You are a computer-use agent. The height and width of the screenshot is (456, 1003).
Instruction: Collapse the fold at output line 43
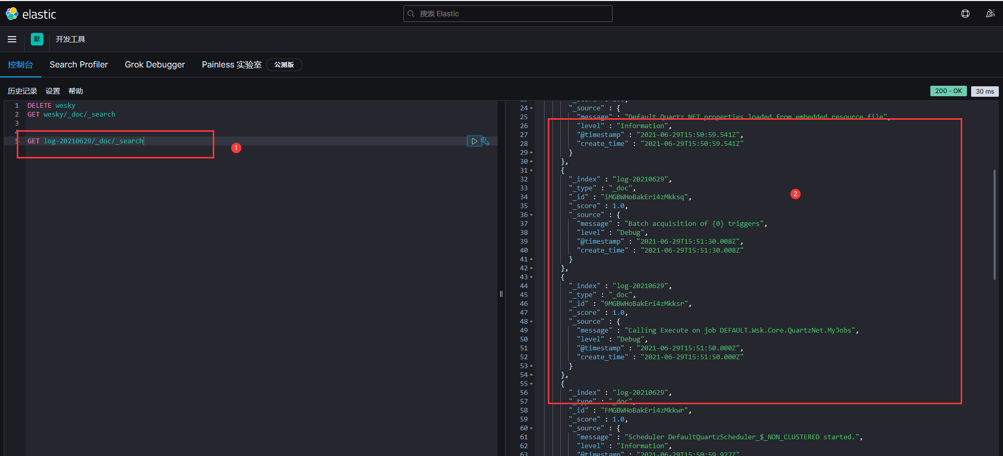point(532,277)
